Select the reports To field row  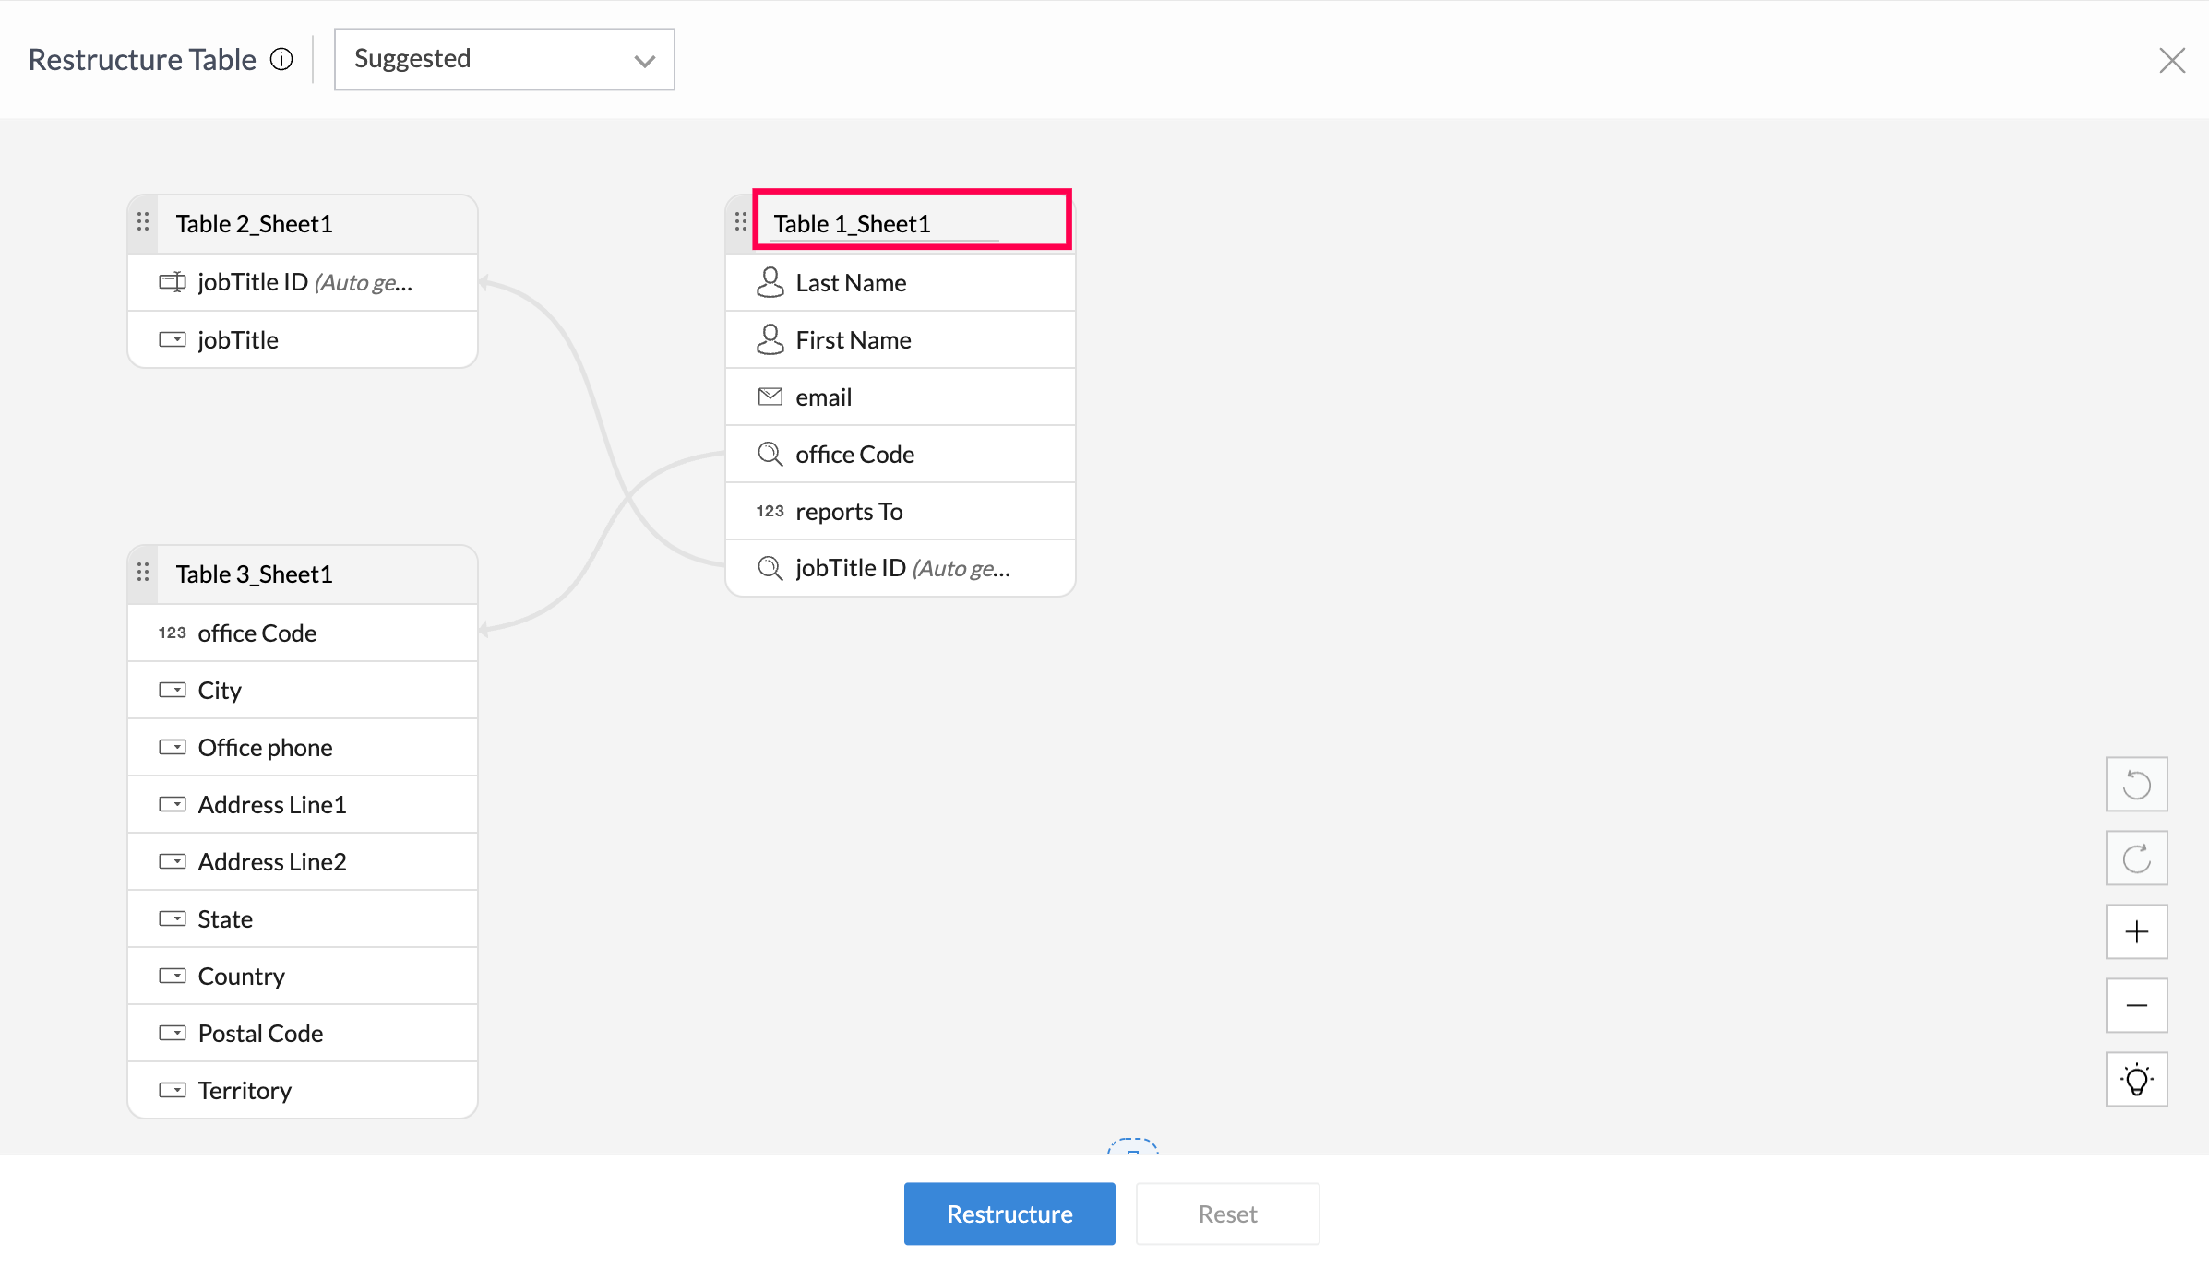[x=900, y=512]
